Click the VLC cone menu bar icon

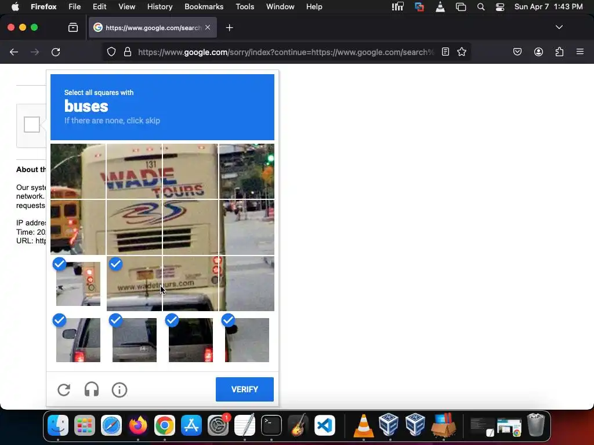(440, 7)
